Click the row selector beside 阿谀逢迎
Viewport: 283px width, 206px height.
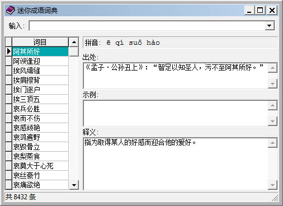pyautogui.click(x=8, y=61)
